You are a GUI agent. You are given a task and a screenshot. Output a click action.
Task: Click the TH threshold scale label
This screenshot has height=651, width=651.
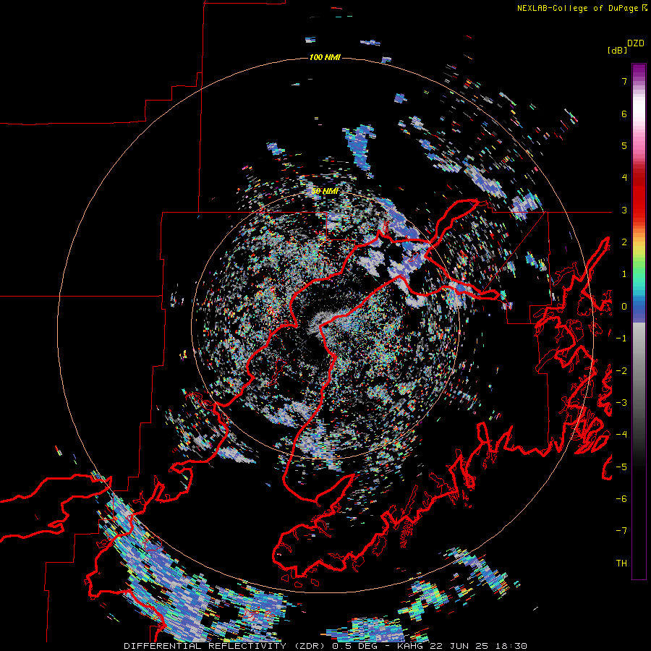621,563
